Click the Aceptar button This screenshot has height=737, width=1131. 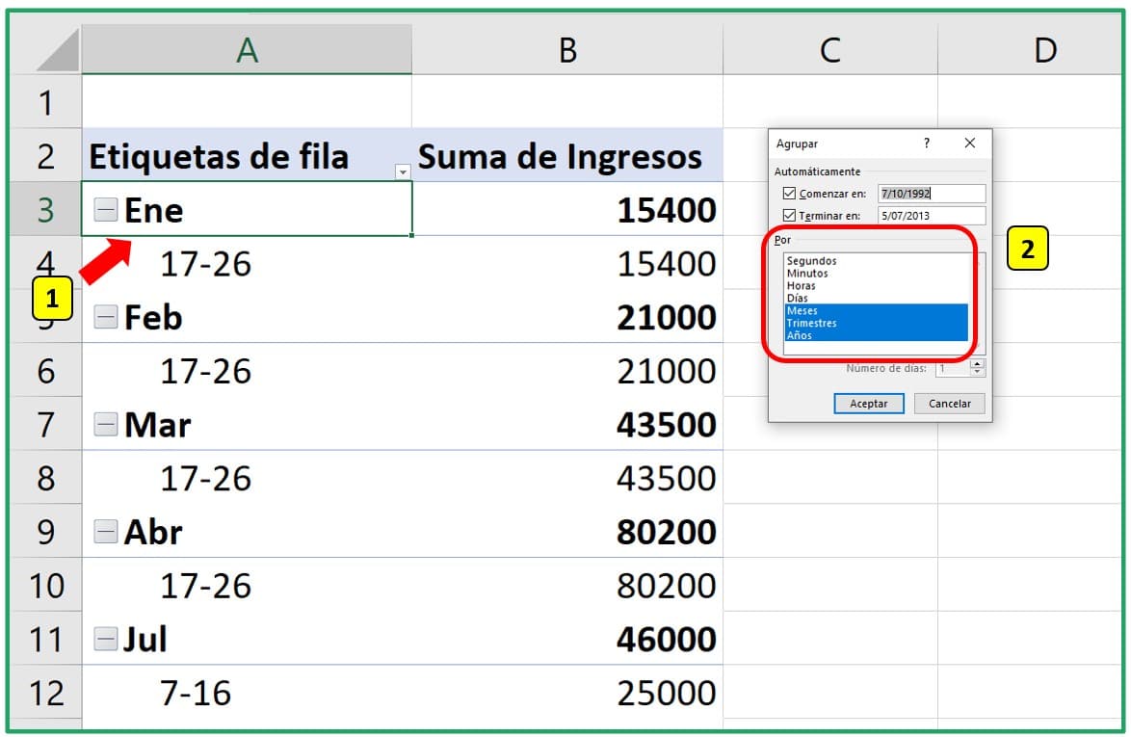(869, 403)
